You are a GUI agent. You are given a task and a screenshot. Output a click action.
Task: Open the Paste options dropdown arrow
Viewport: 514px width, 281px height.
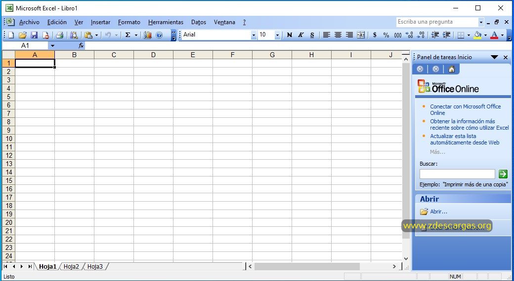pos(96,35)
